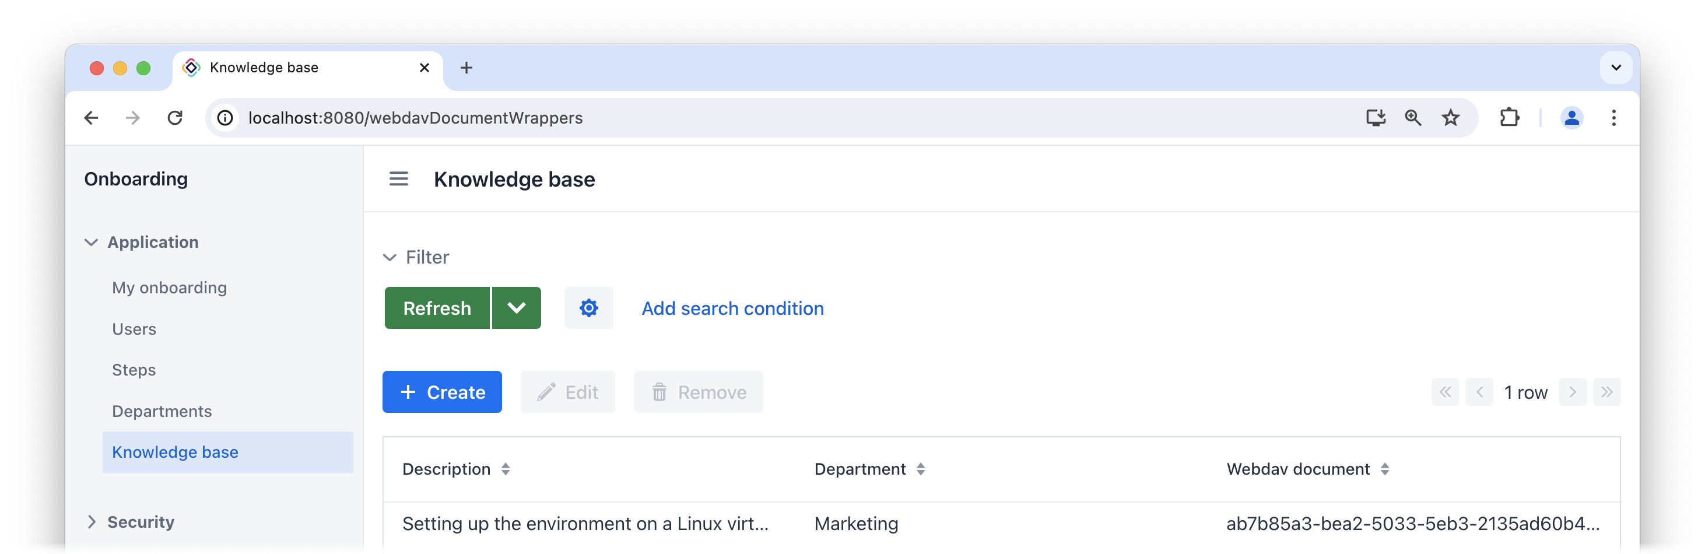Click the browser reload page icon
Image resolution: width=1705 pixels, height=554 pixels.
175,118
